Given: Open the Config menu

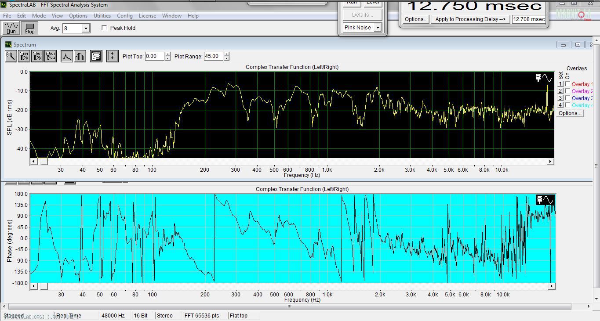Looking at the screenshot, I should tap(125, 16).
